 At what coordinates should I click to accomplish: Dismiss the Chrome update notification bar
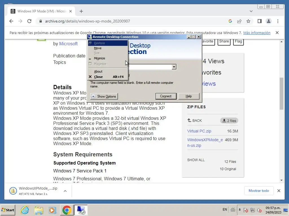click(x=277, y=33)
